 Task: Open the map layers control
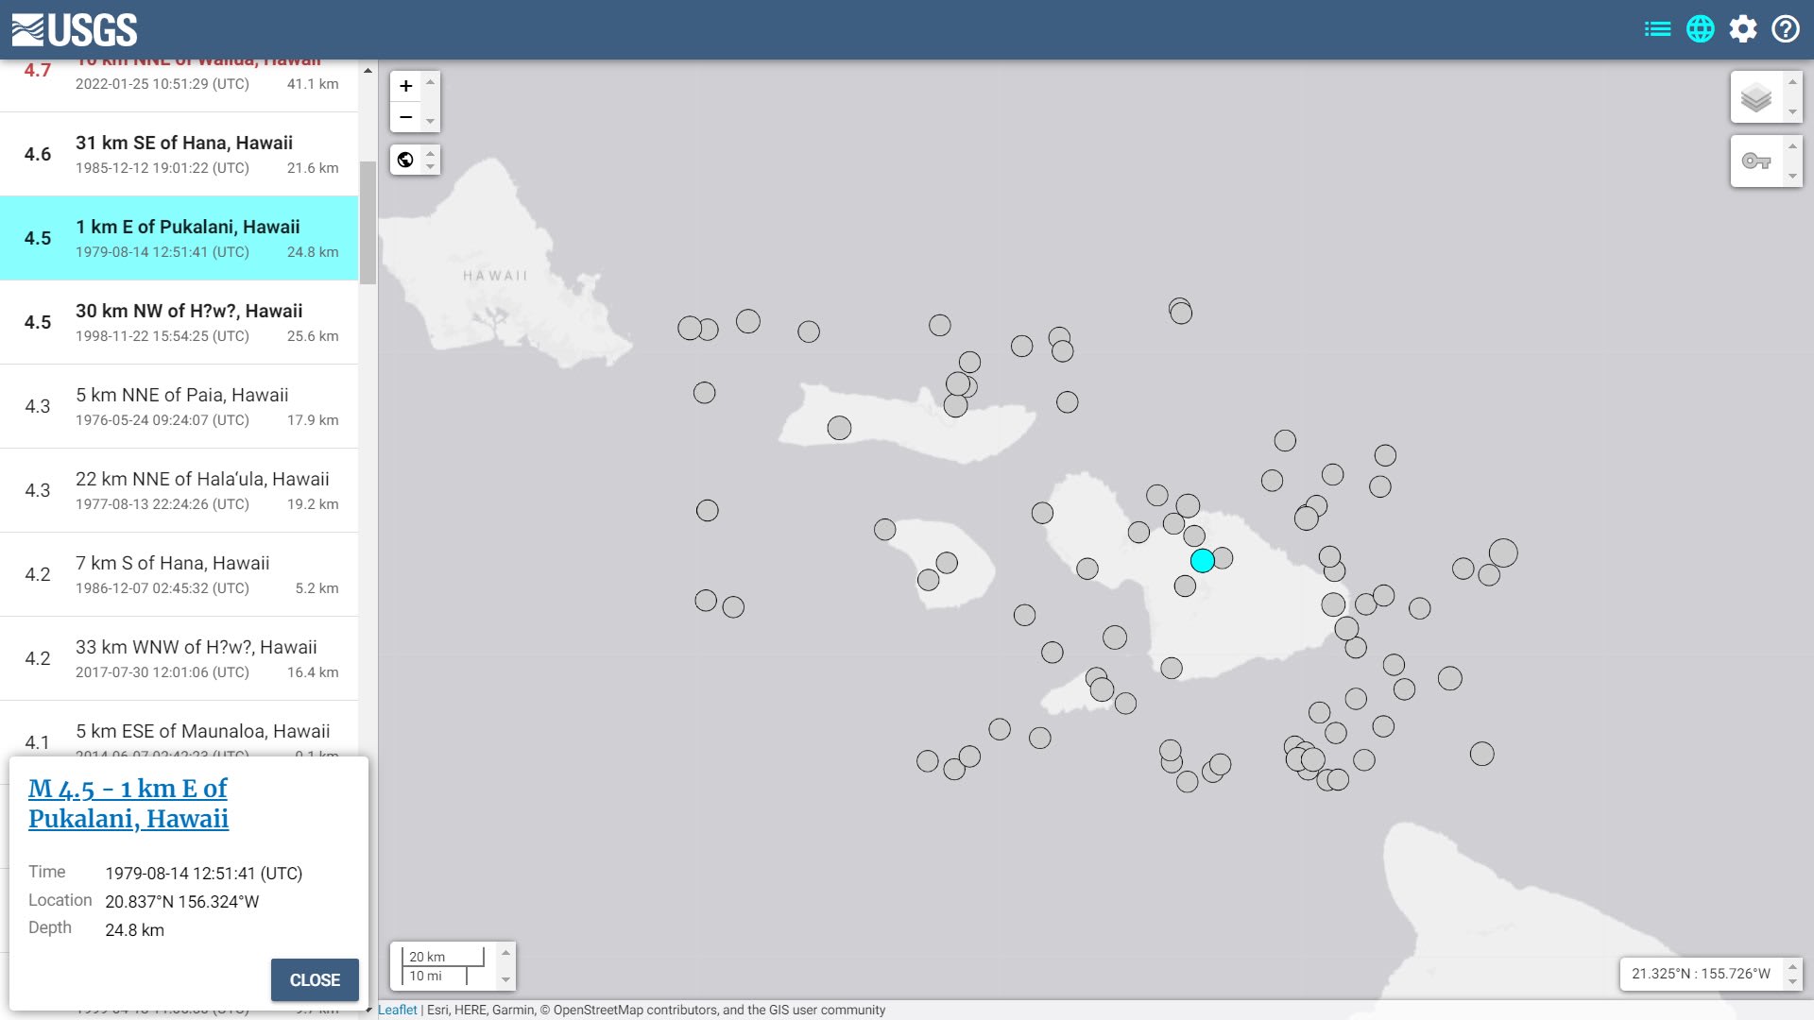(x=1756, y=97)
